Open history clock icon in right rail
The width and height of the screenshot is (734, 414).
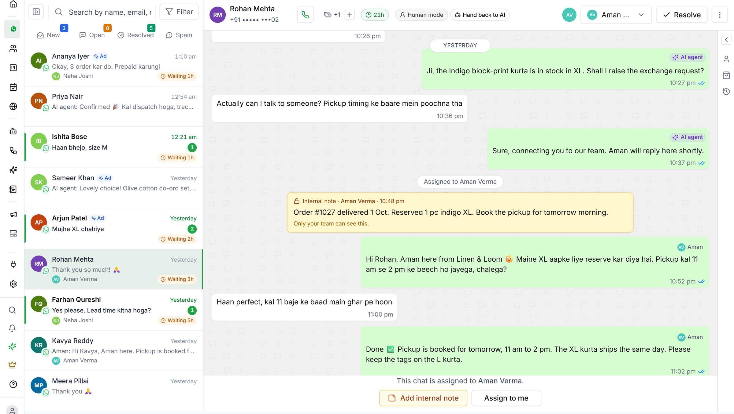726,91
